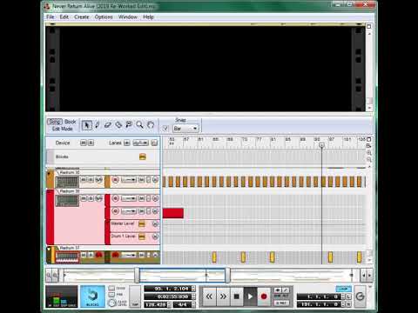Select the Pencil tool
The width and height of the screenshot is (418, 313).
(x=98, y=125)
